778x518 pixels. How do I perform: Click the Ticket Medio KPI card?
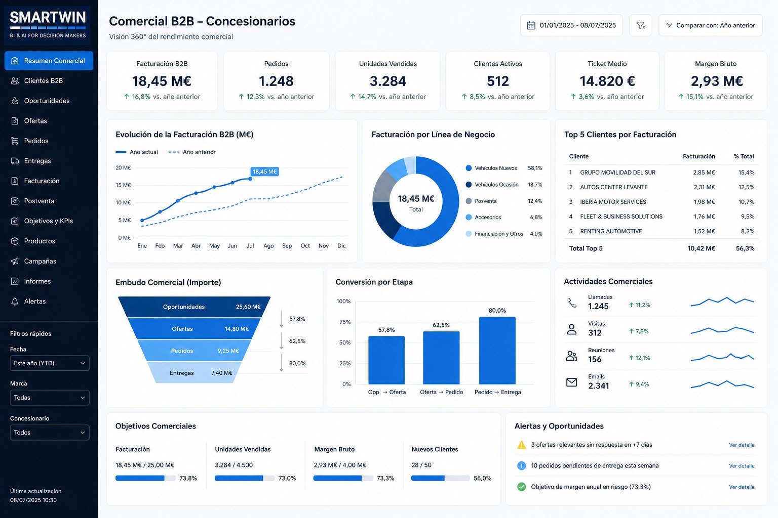pos(607,81)
